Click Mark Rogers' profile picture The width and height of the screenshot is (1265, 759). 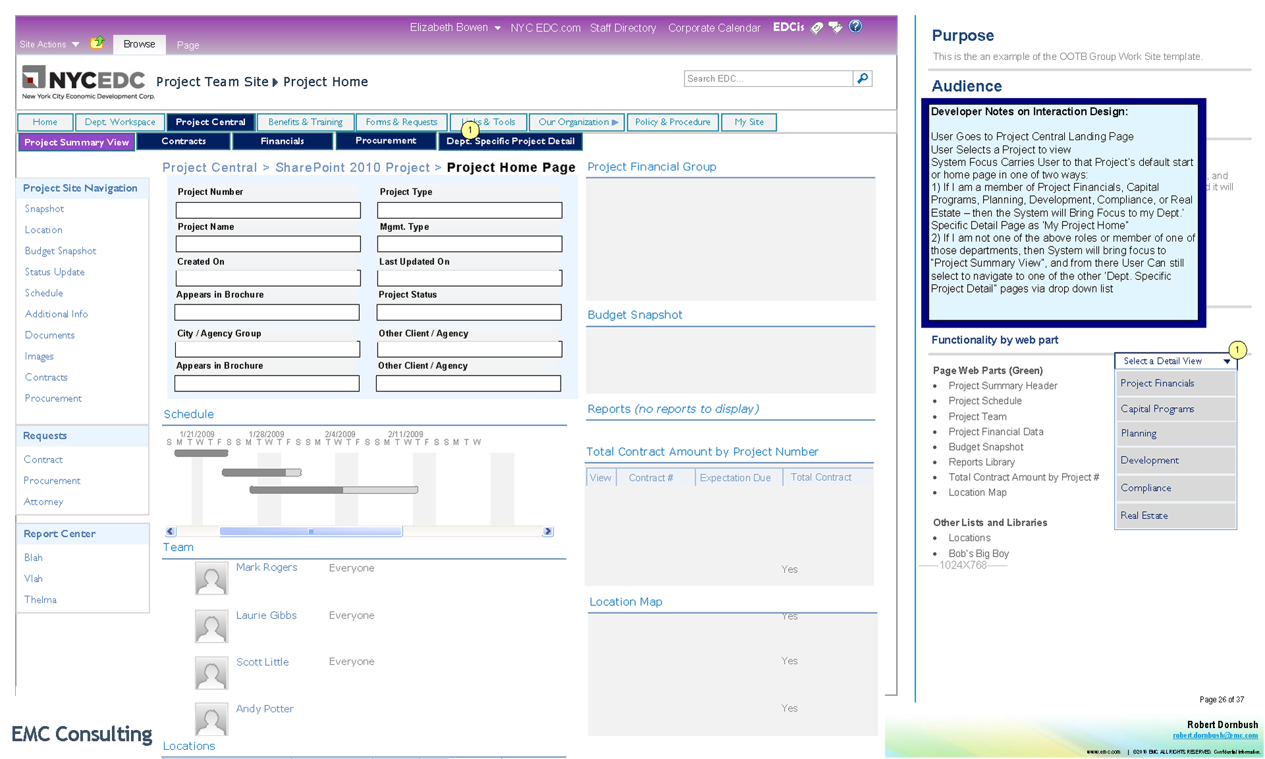tap(211, 578)
